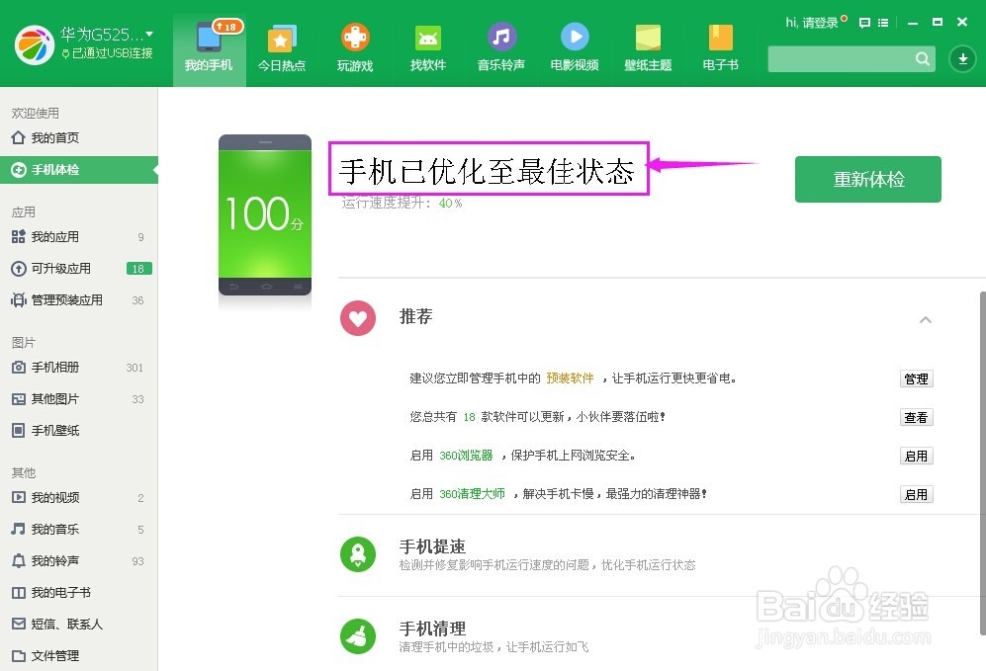This screenshot has width=986, height=671.
Task: Open 文件管理 in the sidebar
Action: pyautogui.click(x=56, y=655)
